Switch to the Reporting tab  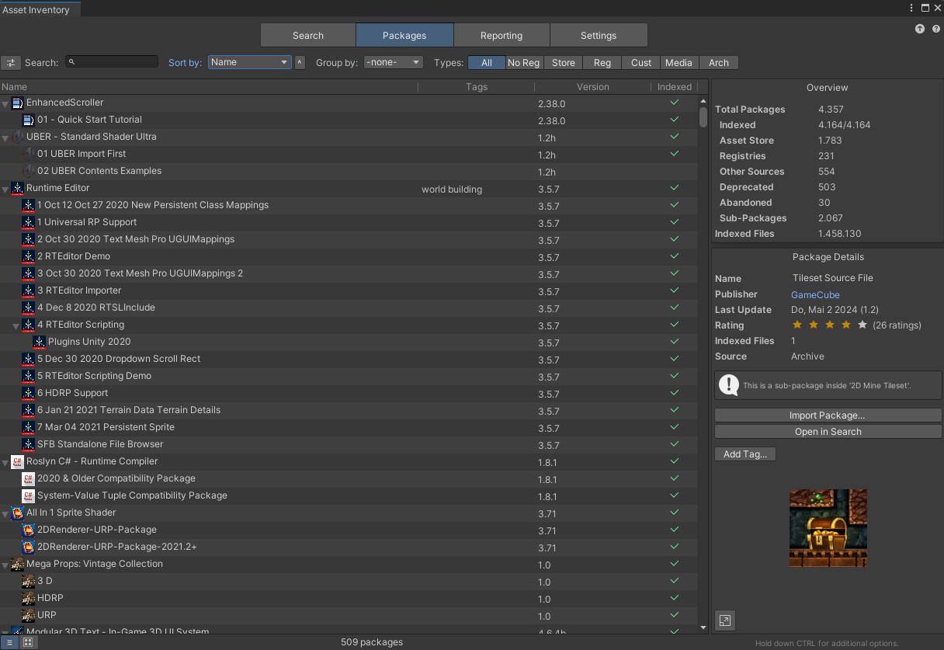pyautogui.click(x=501, y=35)
